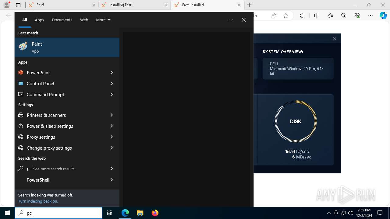Click the DISK usage gauge

[x=296, y=121]
